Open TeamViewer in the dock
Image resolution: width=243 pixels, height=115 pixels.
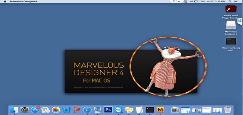tap(119, 110)
